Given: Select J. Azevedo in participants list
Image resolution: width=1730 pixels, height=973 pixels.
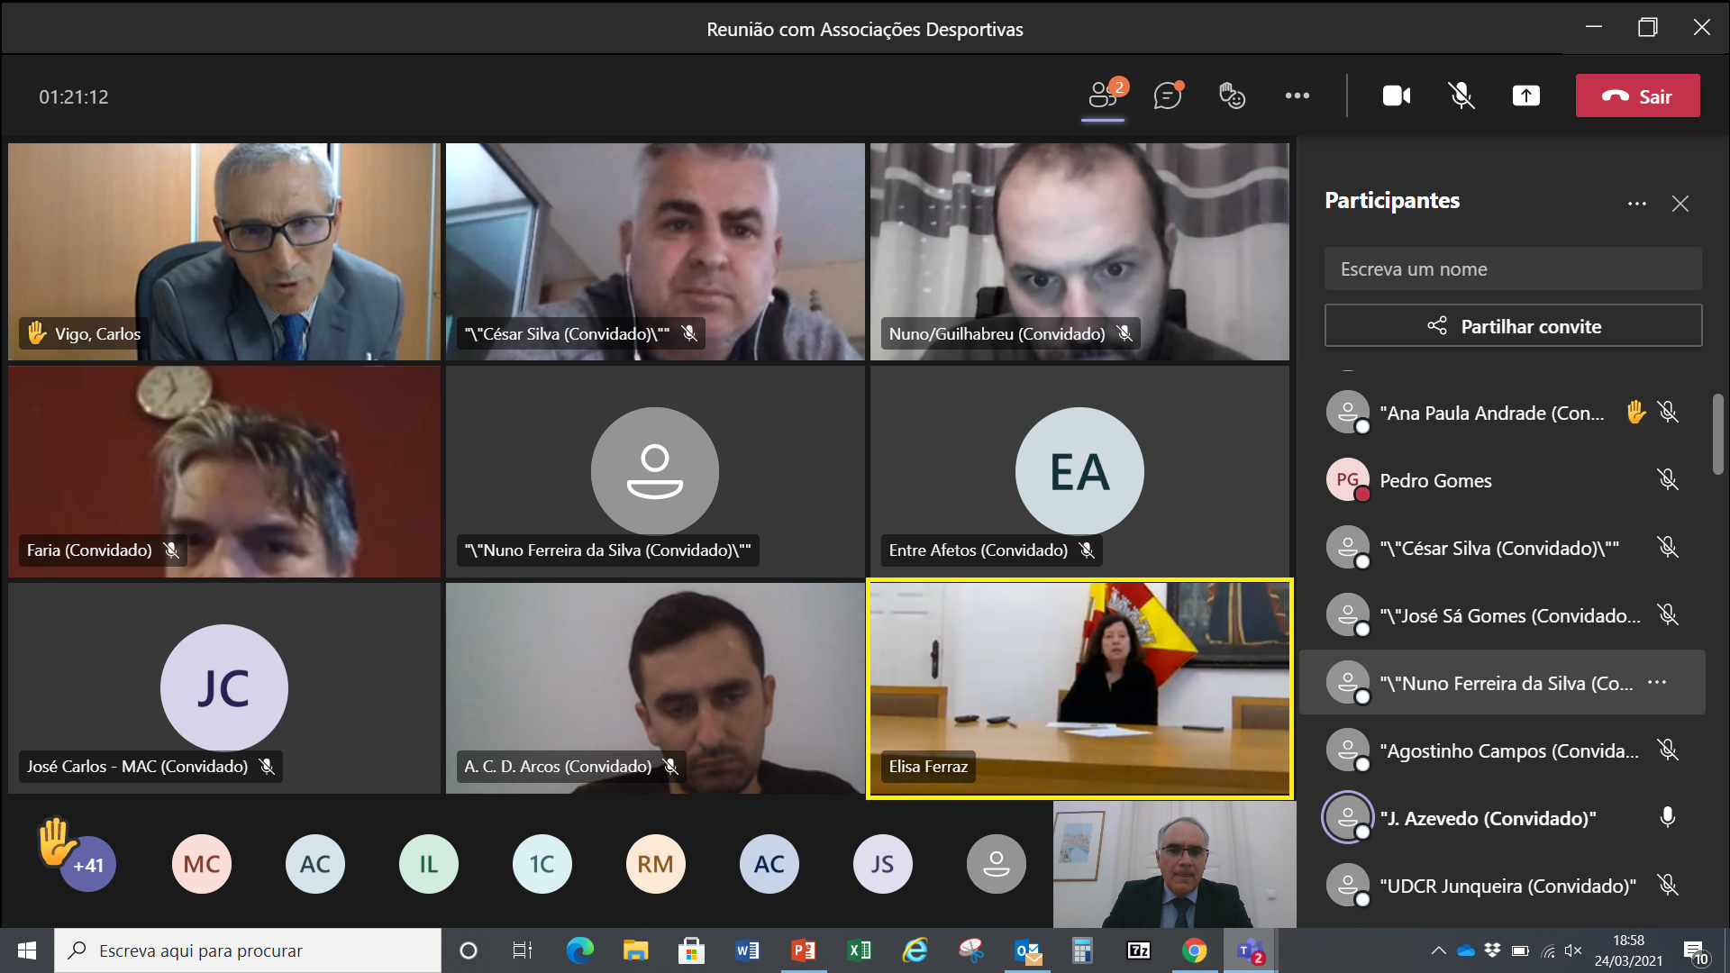Looking at the screenshot, I should pos(1488,818).
